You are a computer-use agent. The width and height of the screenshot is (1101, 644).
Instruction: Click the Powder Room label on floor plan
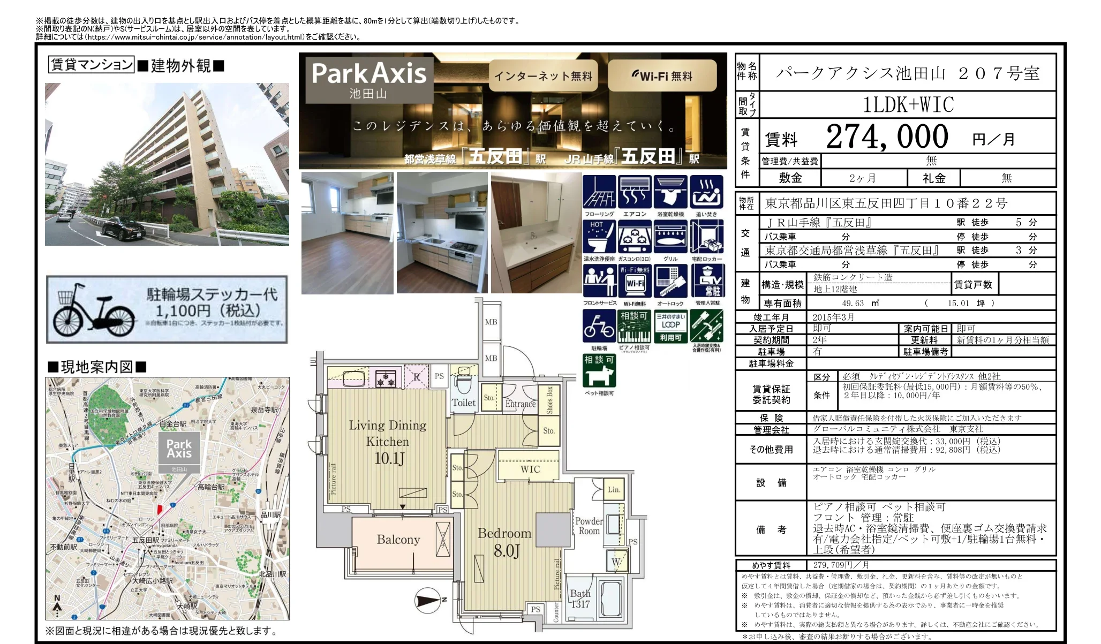(589, 526)
